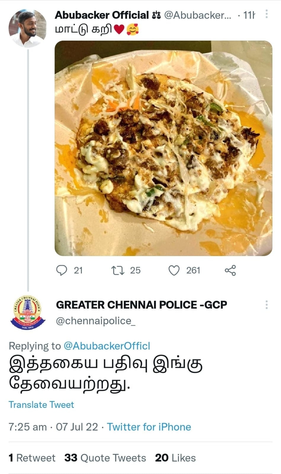Click Translate Tweet link
Image resolution: width=281 pixels, height=474 pixels.
point(41,405)
